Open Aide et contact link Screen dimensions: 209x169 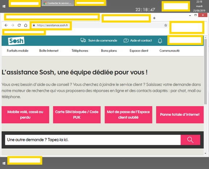[141, 40]
